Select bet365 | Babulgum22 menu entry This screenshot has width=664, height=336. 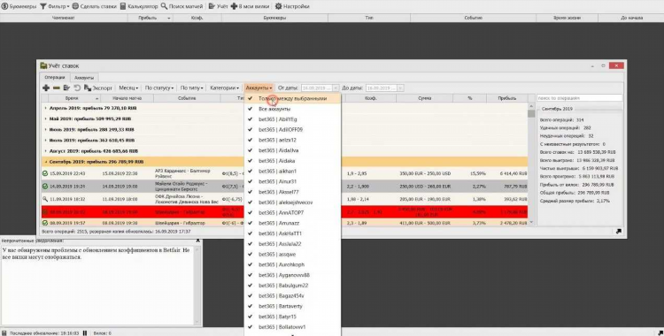tap(292, 286)
